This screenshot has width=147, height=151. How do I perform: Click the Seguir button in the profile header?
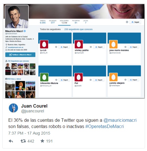coord(135,22)
